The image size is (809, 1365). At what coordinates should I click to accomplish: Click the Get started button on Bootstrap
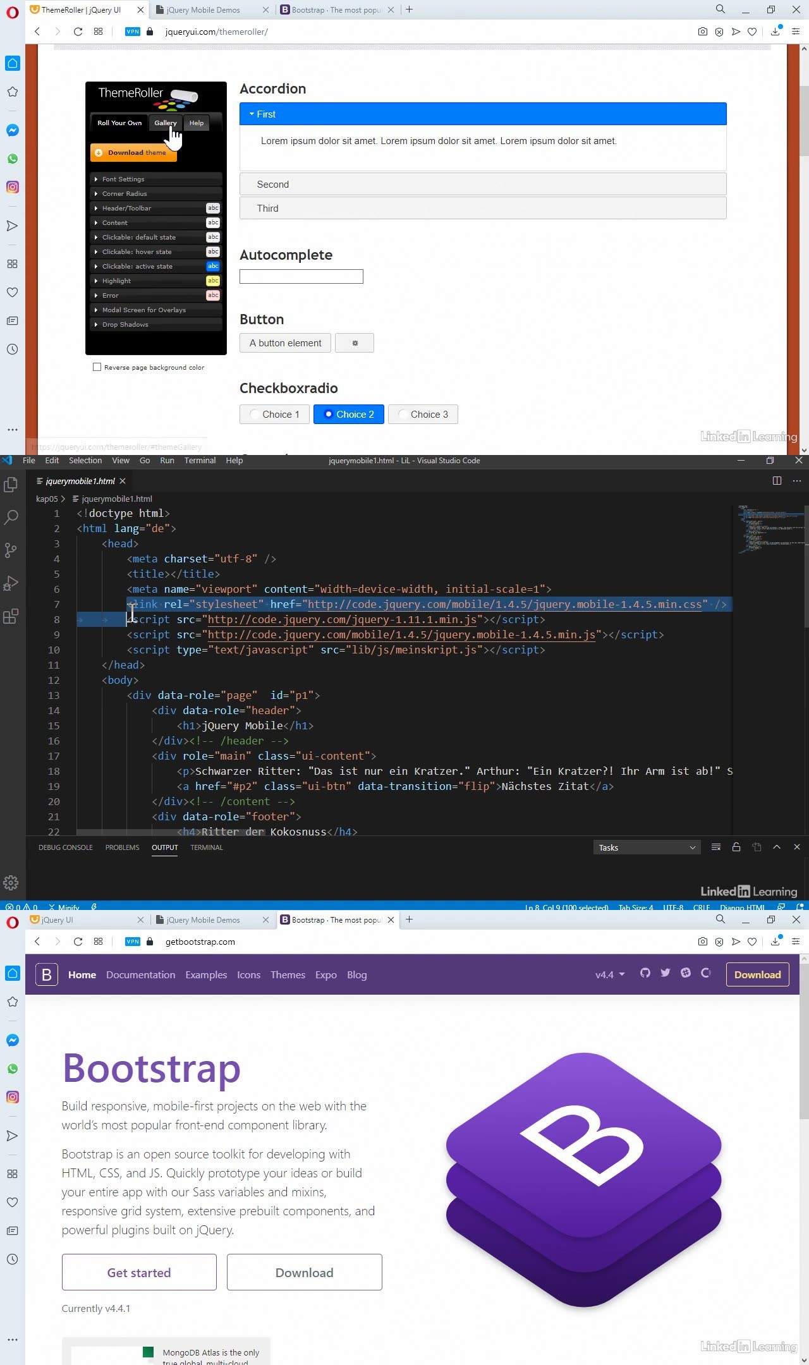(139, 1273)
